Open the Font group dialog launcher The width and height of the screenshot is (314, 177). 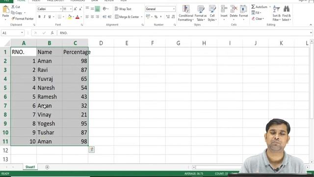[82, 25]
